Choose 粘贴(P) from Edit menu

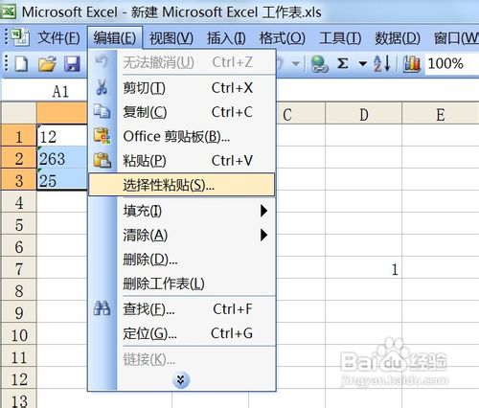pos(181,160)
